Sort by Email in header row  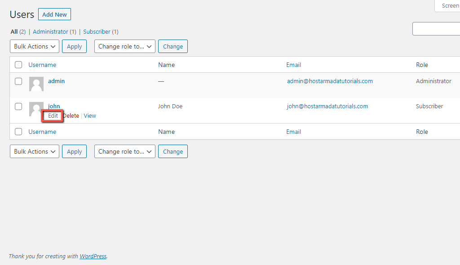click(294, 65)
